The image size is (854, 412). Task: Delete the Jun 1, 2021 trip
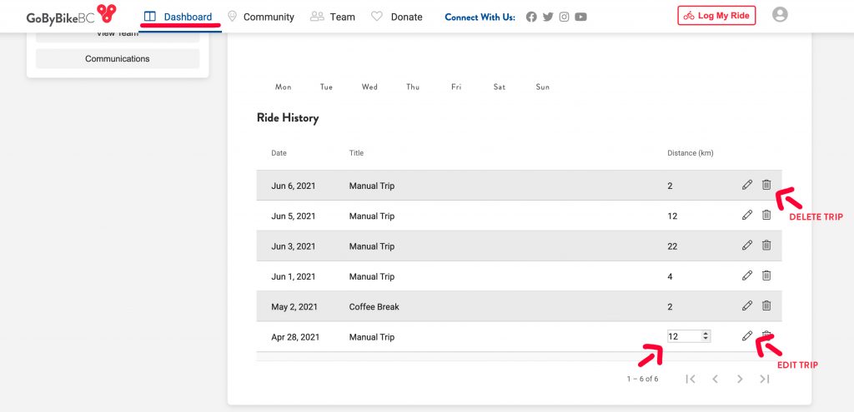(766, 275)
